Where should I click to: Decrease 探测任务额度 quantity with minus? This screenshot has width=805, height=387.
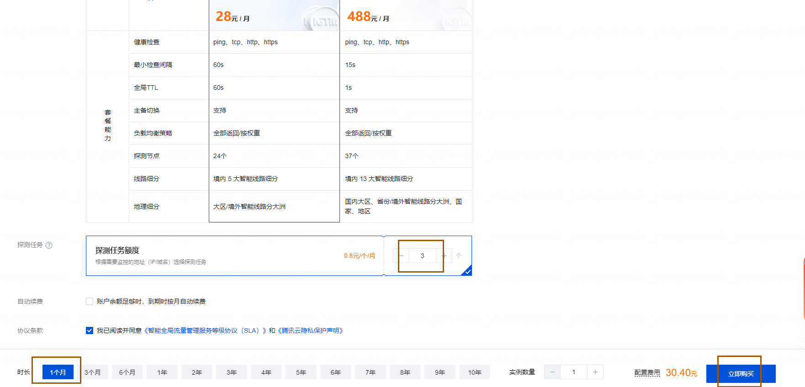tap(401, 256)
